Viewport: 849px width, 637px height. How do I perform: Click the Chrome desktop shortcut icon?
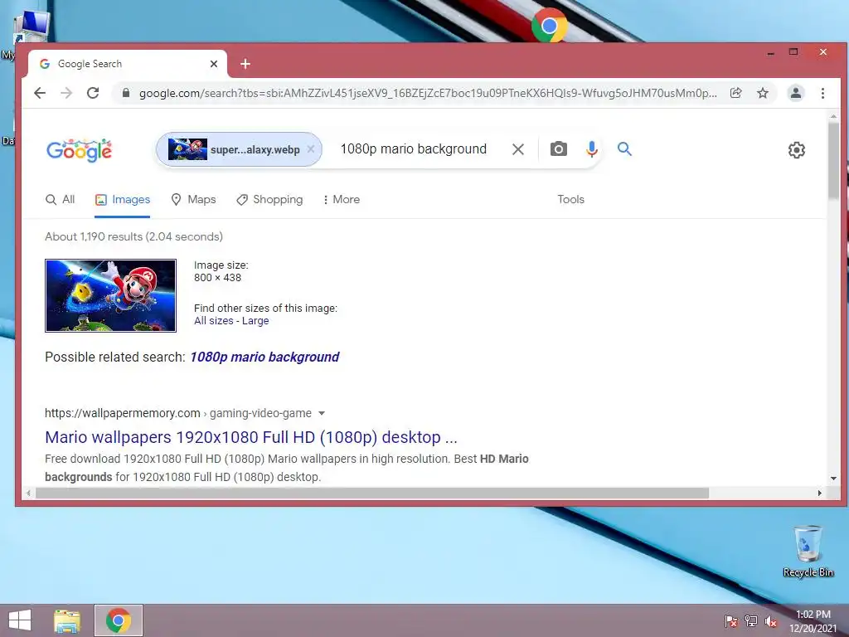550,25
